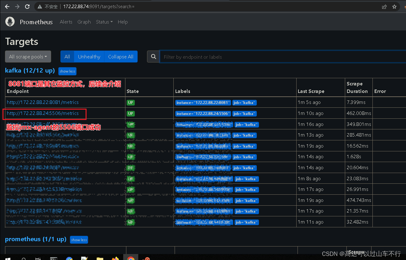Expand the Status dropdown menu

104,22
